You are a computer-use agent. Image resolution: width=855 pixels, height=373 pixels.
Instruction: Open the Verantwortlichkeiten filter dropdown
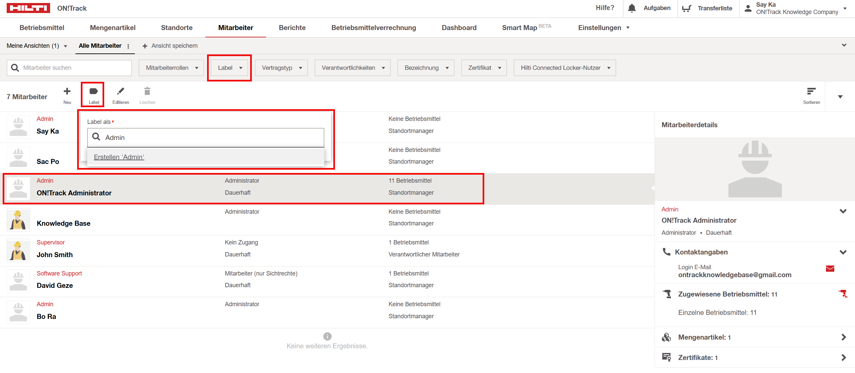click(x=353, y=68)
